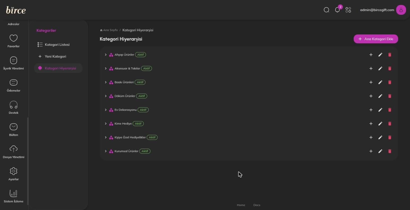The width and height of the screenshot is (410, 210).
Task: Expand the Ahşap Ürünler category
Action: point(106,55)
